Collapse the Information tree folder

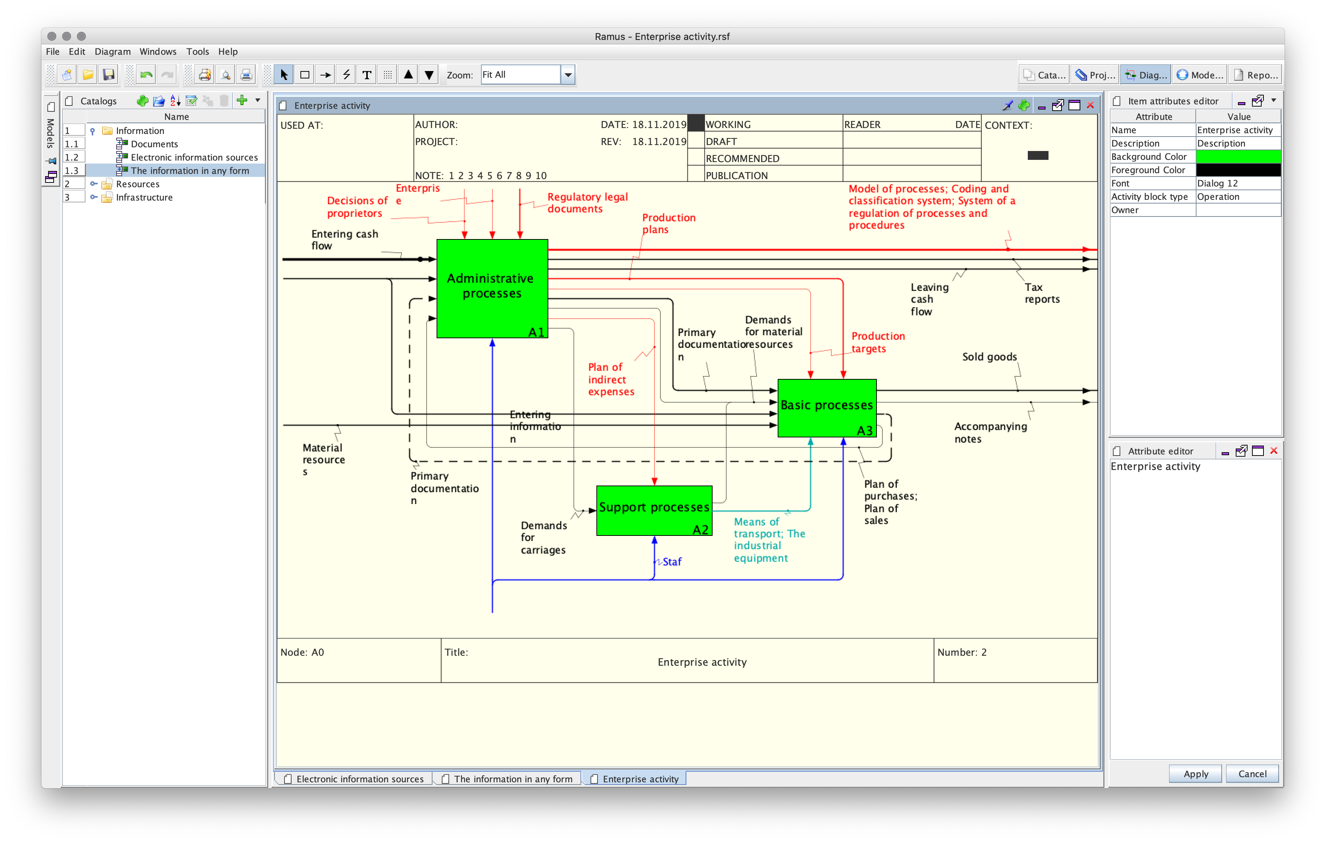click(x=93, y=131)
